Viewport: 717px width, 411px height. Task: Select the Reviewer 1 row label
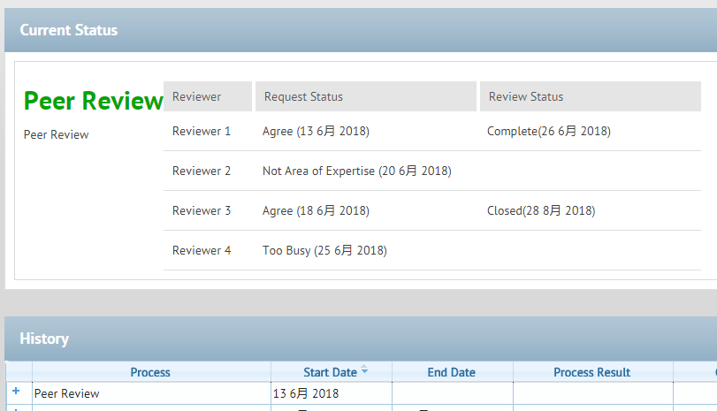pyautogui.click(x=202, y=131)
